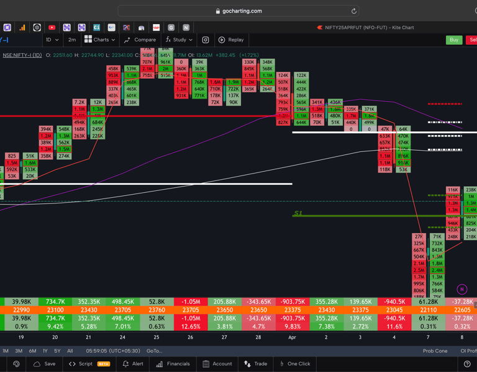477x372 pixels.
Task: Open the orange bar-chart analytics bookmark
Action: tap(22, 28)
